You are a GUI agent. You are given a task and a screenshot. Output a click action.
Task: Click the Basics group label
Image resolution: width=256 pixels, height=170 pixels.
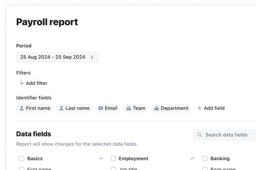[35, 159]
